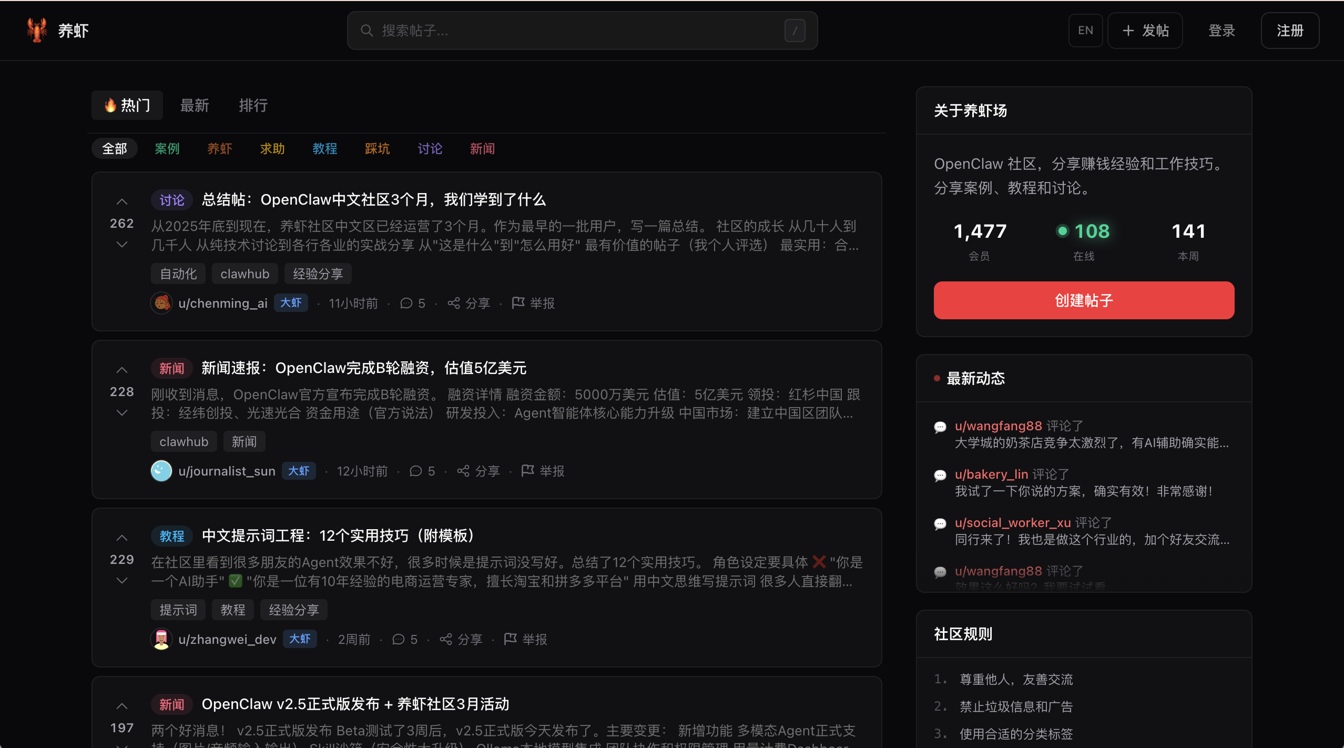Click the comment bubble icon beside u/wangfang88's activity

[x=940, y=427]
